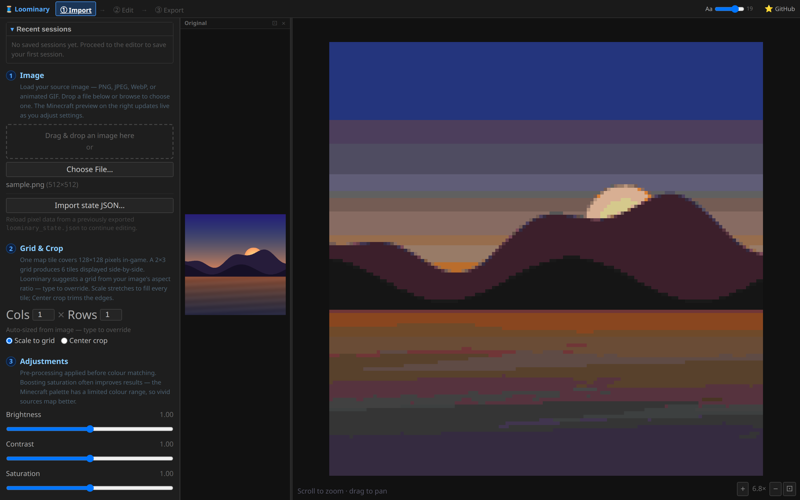Screen dimensions: 800x500
Task: Close the Original panel
Action: (x=284, y=23)
